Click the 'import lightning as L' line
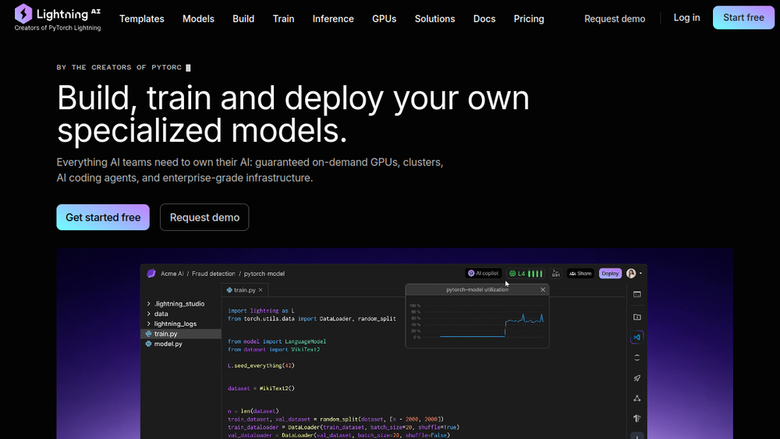 point(261,310)
